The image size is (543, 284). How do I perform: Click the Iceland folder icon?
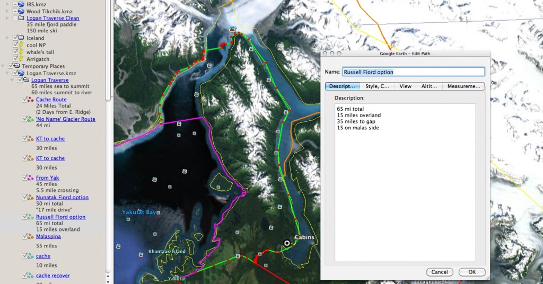(21, 38)
